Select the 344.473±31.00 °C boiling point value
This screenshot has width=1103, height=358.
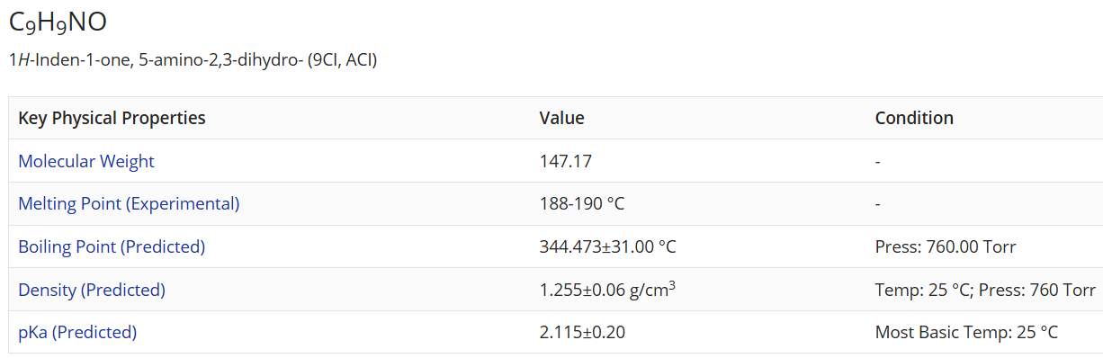point(607,246)
